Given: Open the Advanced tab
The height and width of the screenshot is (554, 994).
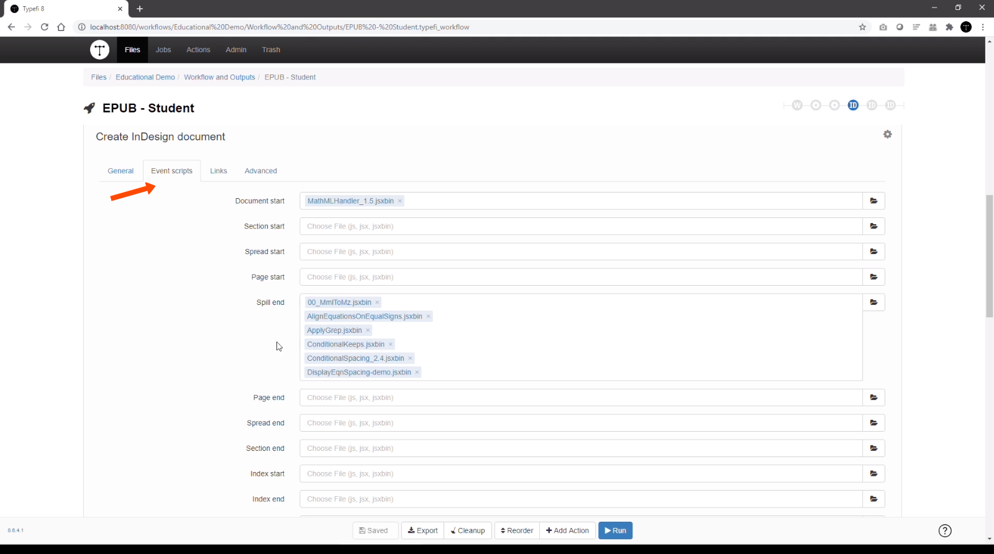Looking at the screenshot, I should pos(261,171).
